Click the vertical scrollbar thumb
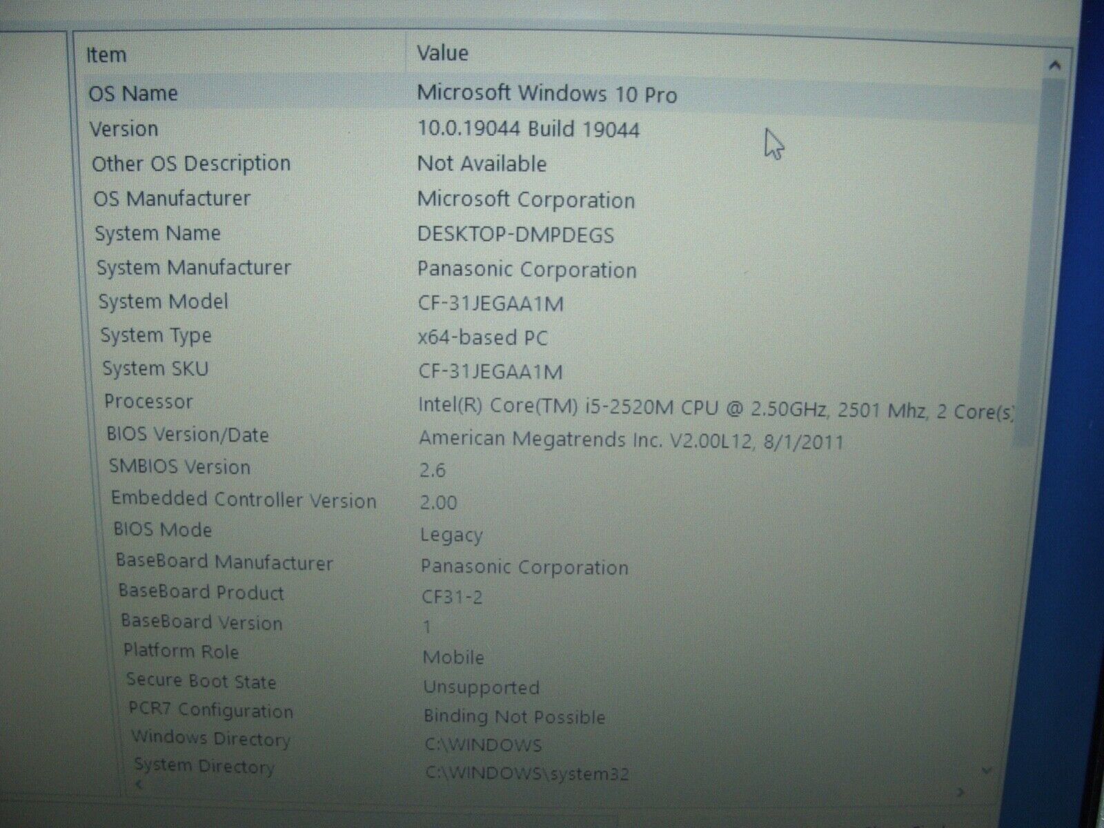This screenshot has height=828, width=1104. click(x=1038, y=262)
